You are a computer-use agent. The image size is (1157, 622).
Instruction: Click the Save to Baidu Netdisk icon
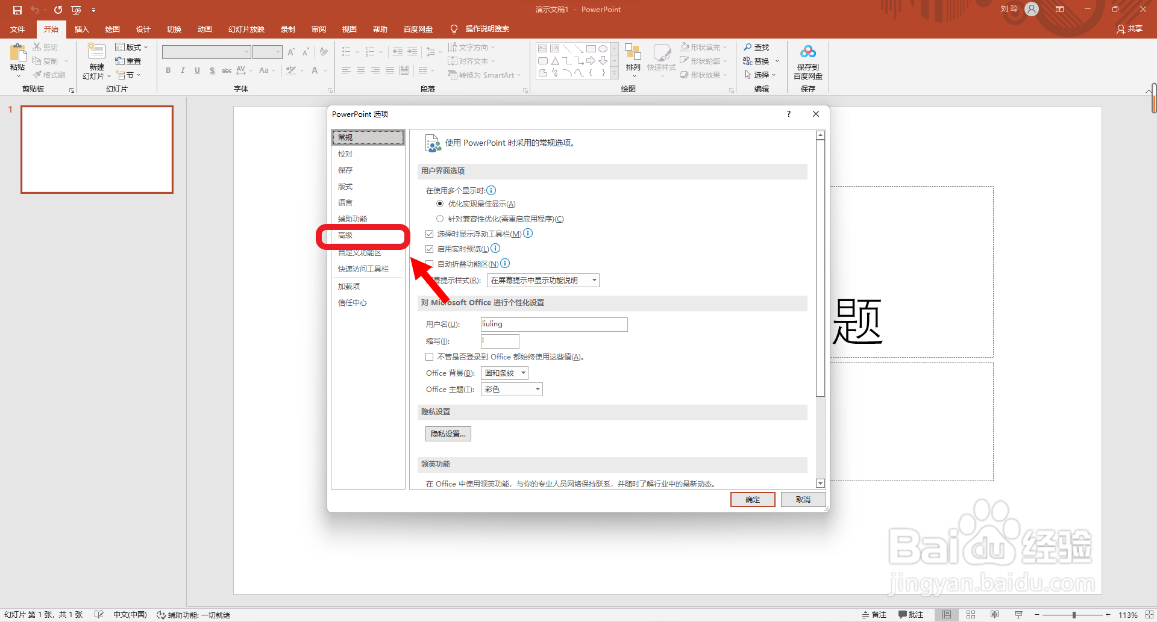[808, 52]
